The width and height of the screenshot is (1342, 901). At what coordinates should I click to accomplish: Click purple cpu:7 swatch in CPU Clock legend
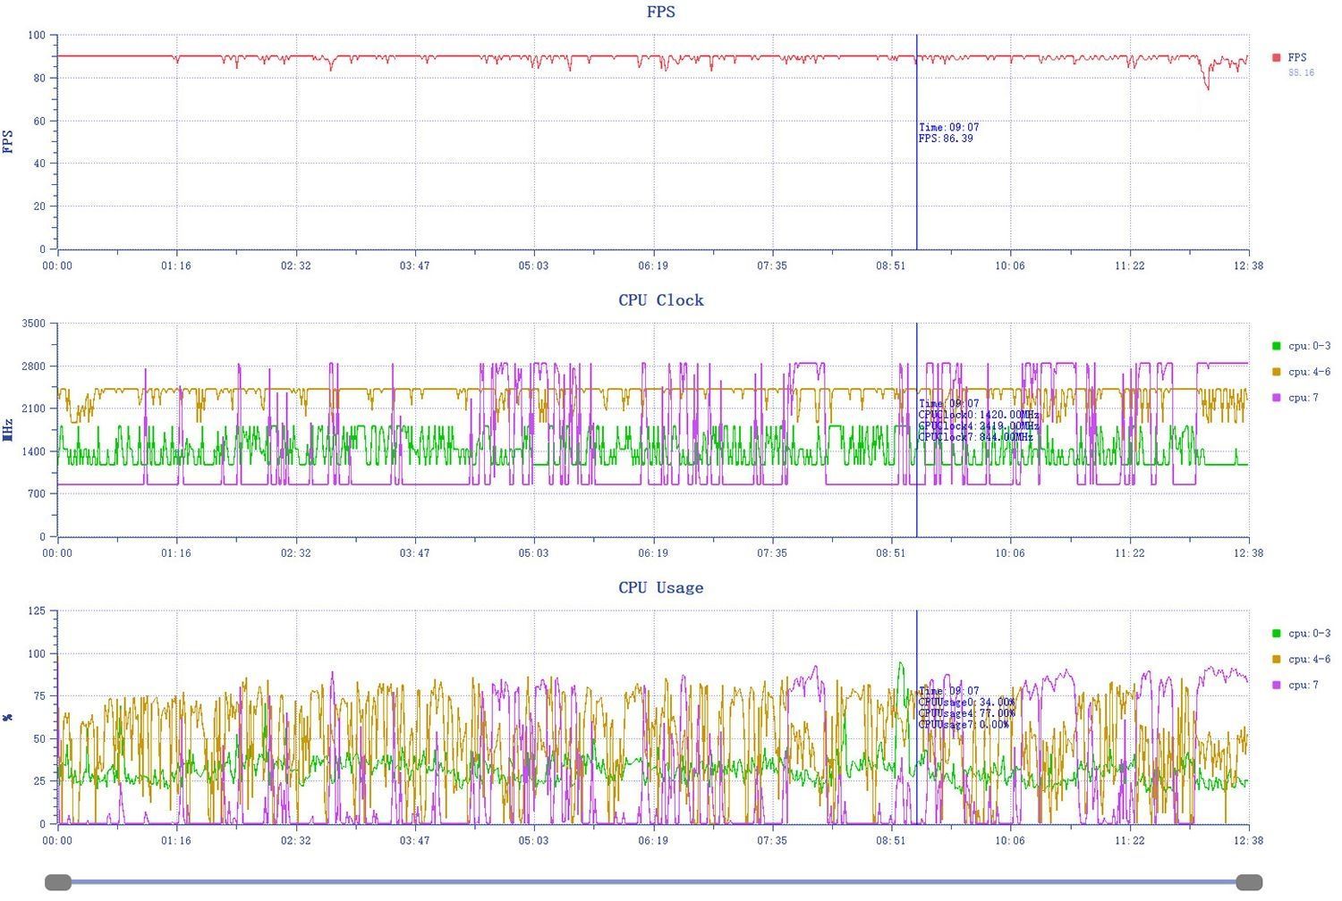(1276, 398)
